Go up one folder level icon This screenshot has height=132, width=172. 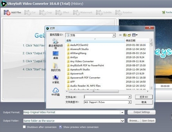[125, 35]
